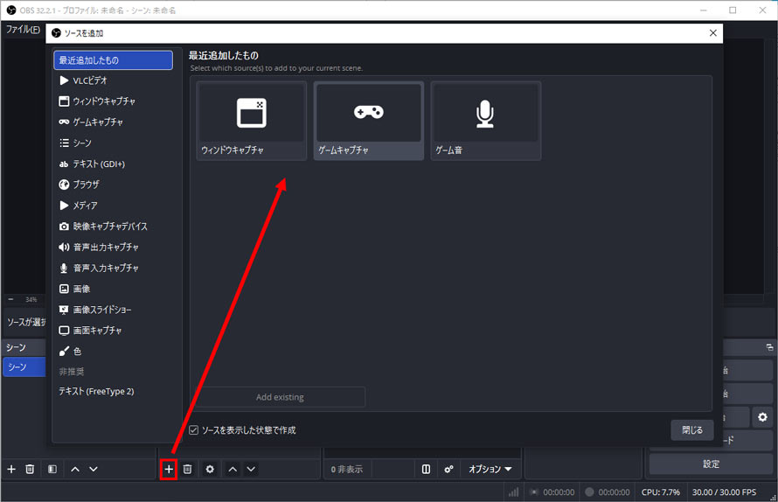The height and width of the screenshot is (502, 778).
Task: Click the Add existing button
Action: pos(280,397)
